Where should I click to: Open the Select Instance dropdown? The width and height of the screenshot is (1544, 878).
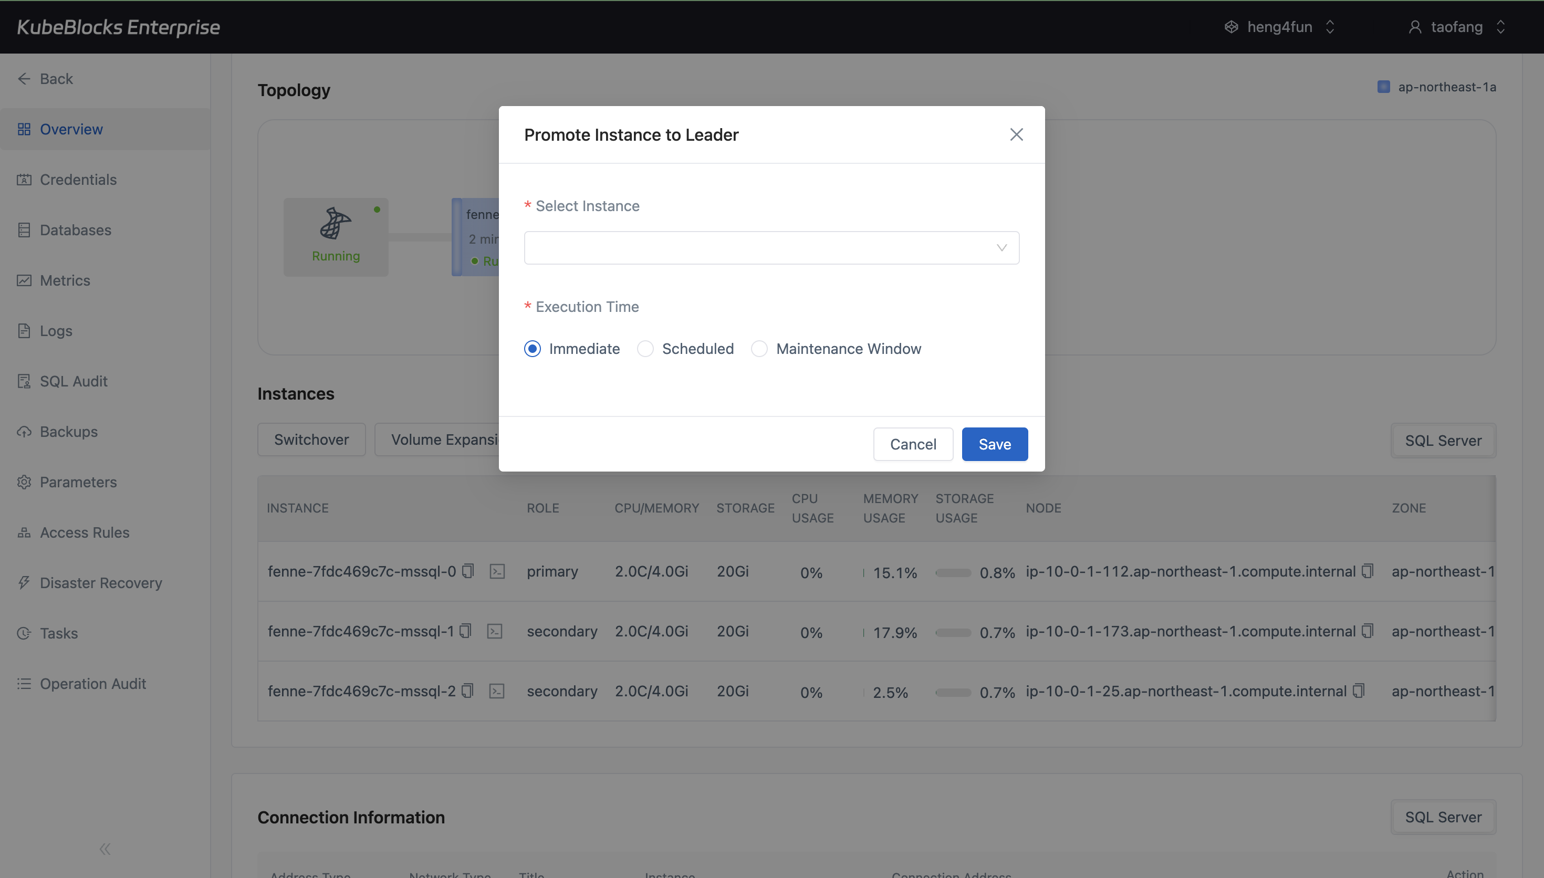coord(771,247)
